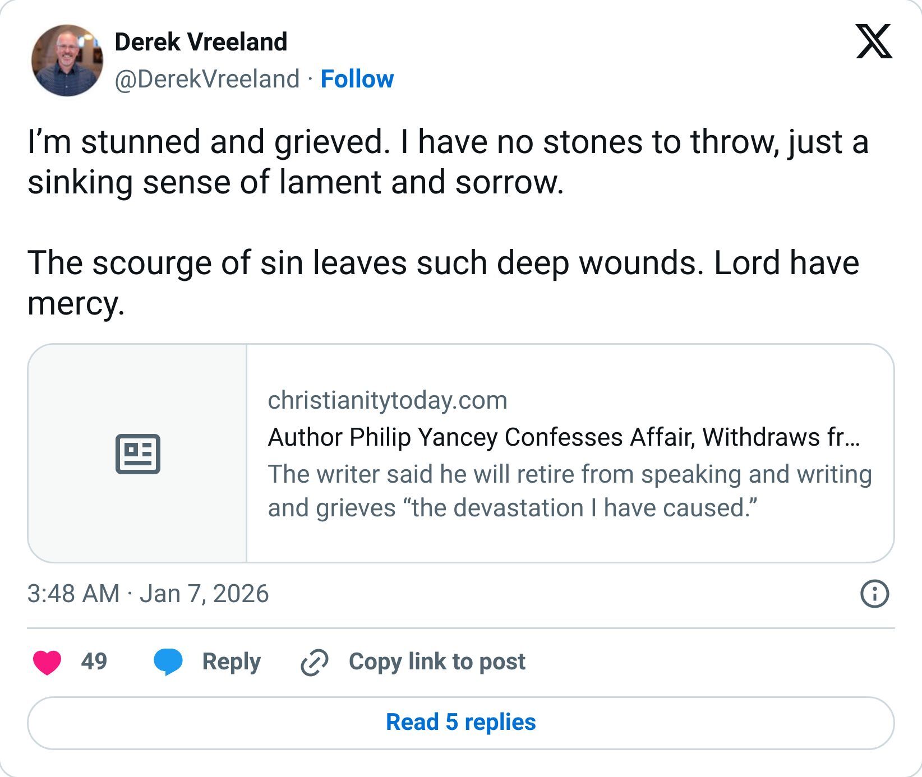922x777 pixels.
Task: Click the Follow button
Action: click(357, 79)
